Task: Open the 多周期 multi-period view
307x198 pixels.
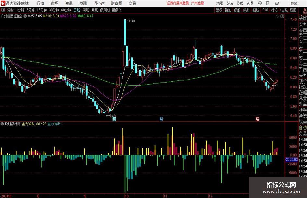Action: click(x=105, y=10)
